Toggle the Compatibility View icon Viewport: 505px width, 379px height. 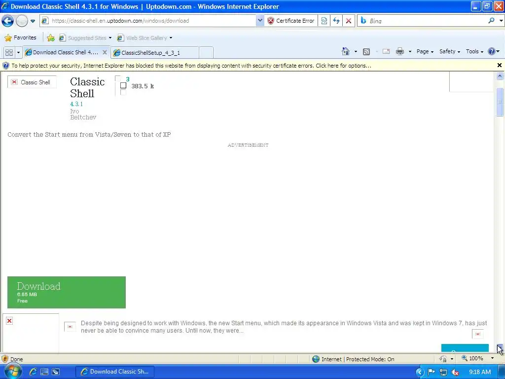point(324,21)
